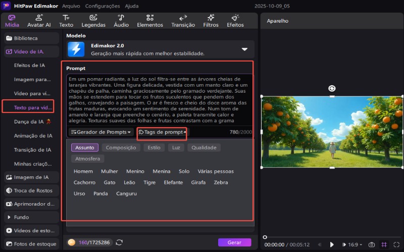Add the Várias pessoas tag

216,171
